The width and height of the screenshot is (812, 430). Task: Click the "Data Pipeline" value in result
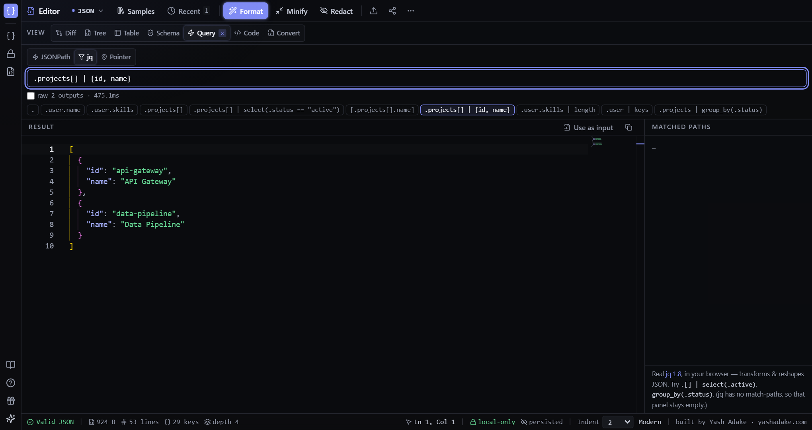point(152,225)
